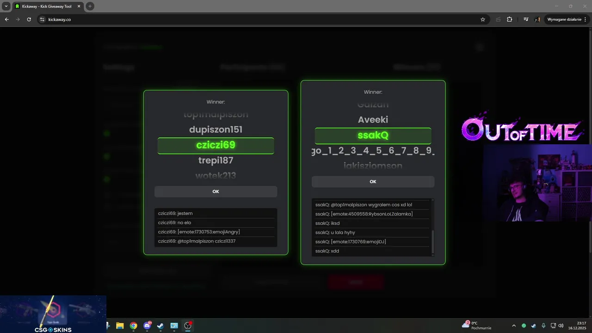Open the tab search dropdown arrow

(6, 6)
